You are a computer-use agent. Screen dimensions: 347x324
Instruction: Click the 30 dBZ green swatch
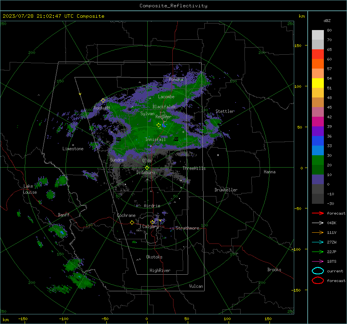[318, 160]
